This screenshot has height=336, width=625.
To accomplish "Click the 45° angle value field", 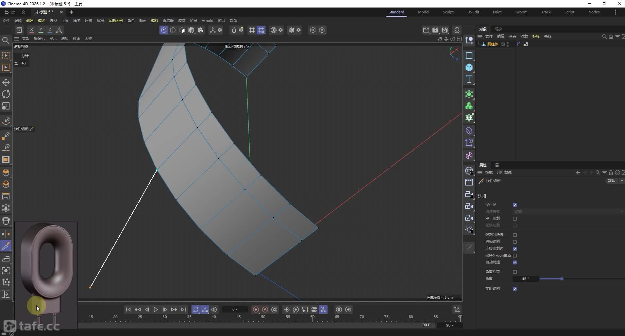I will (525, 279).
